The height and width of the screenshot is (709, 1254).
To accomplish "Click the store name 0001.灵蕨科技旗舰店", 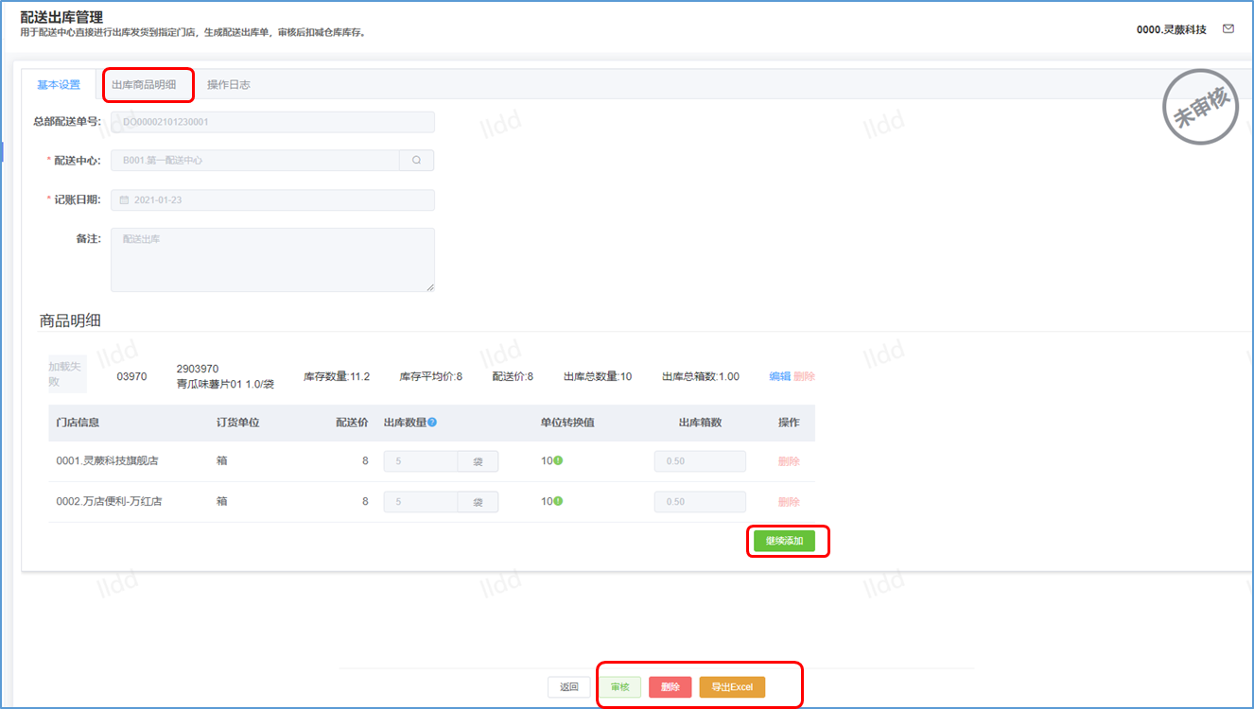I will [107, 461].
